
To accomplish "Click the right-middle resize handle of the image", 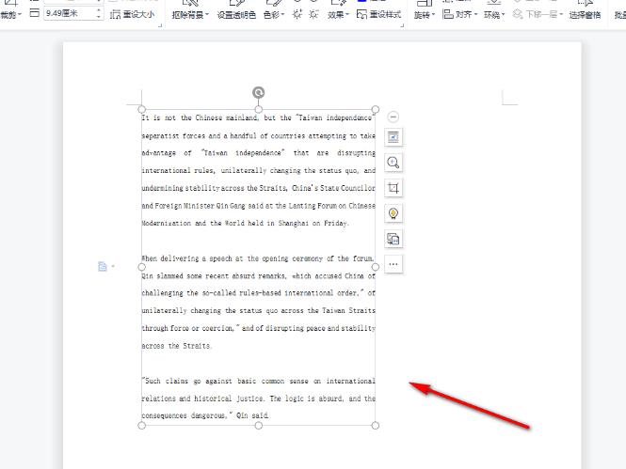I will pos(376,267).
